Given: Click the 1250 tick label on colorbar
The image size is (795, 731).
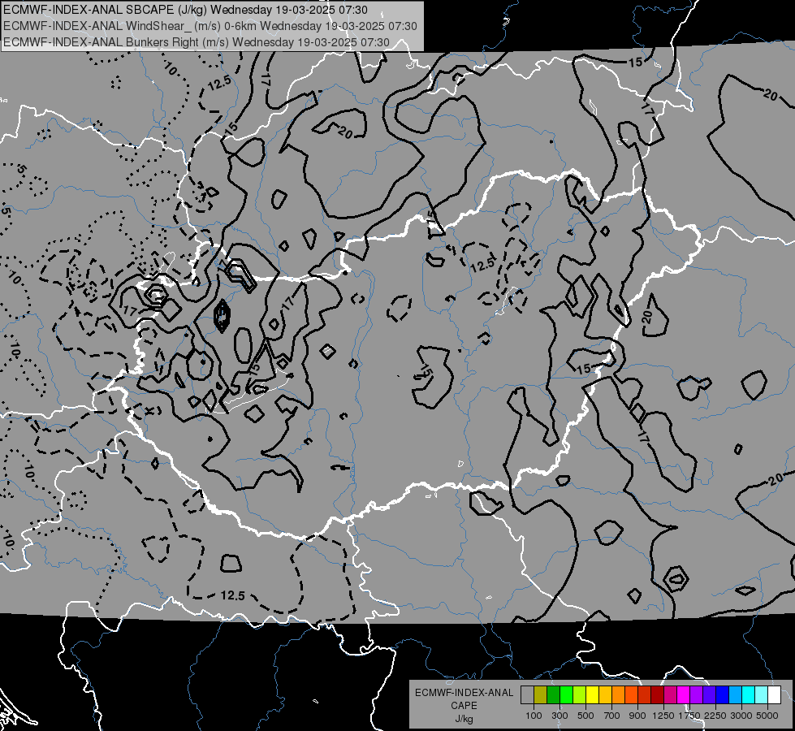Looking at the screenshot, I should [663, 716].
